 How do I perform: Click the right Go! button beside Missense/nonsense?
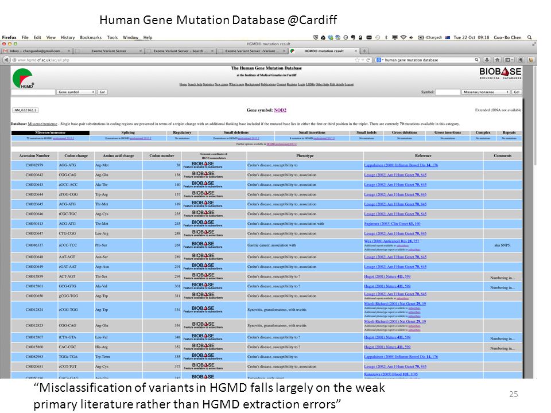[x=516, y=92]
